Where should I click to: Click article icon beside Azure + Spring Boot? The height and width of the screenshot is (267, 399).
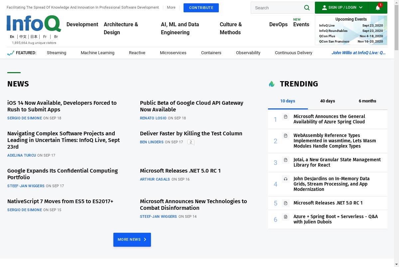coord(285,217)
